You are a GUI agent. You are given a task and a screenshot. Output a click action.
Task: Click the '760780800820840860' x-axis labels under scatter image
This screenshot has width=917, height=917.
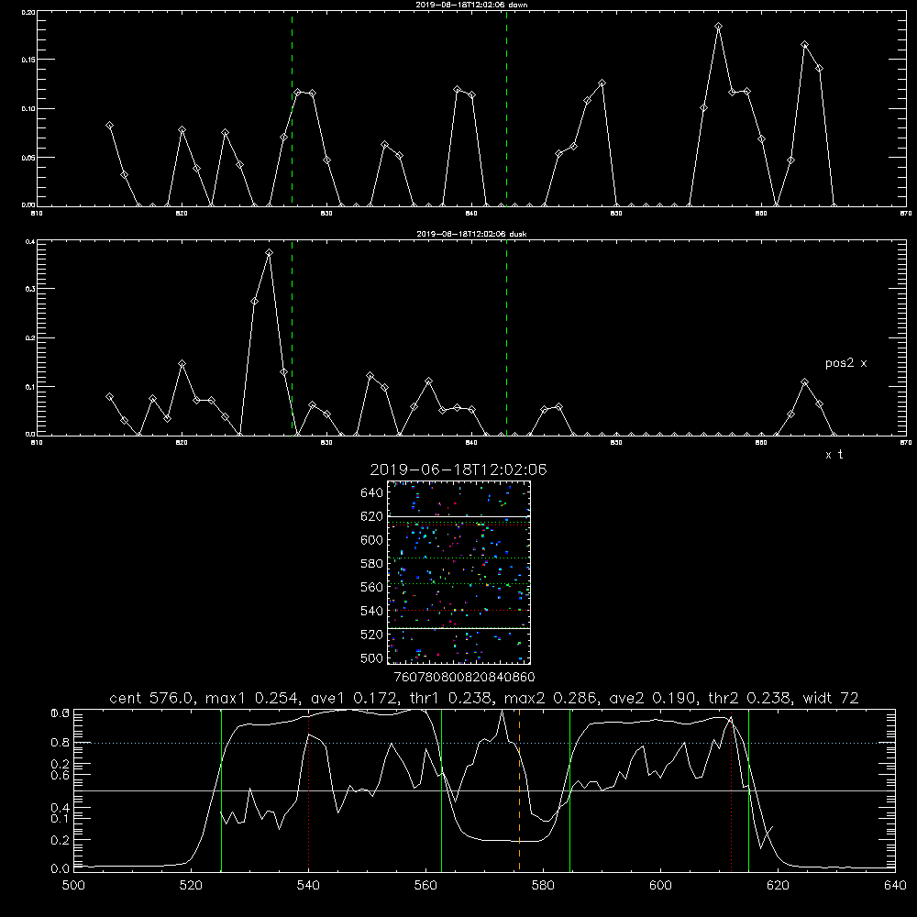(464, 677)
